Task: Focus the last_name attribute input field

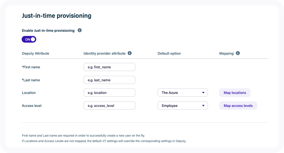Action: (109, 80)
